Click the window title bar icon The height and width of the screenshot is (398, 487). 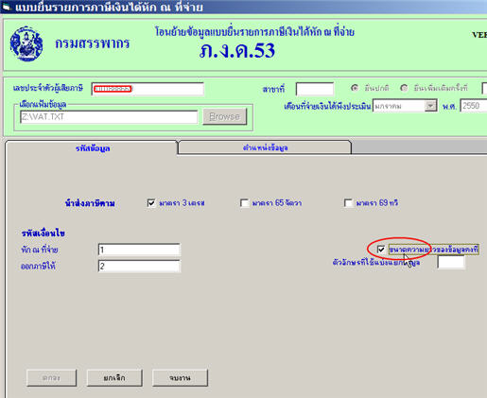click(x=6, y=7)
